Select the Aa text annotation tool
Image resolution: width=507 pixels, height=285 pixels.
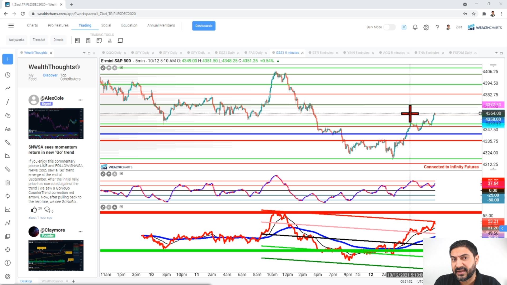pyautogui.click(x=8, y=129)
